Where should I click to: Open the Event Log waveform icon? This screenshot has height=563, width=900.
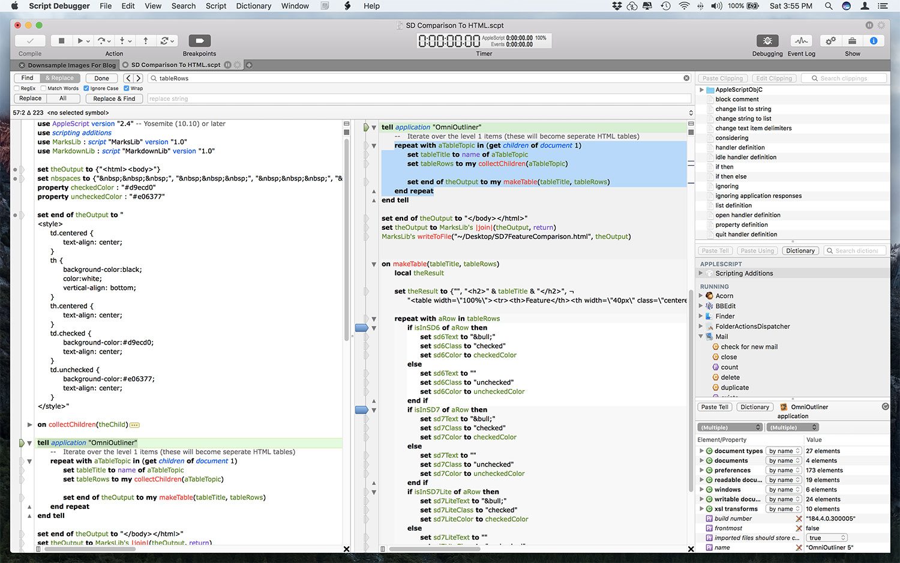801,41
